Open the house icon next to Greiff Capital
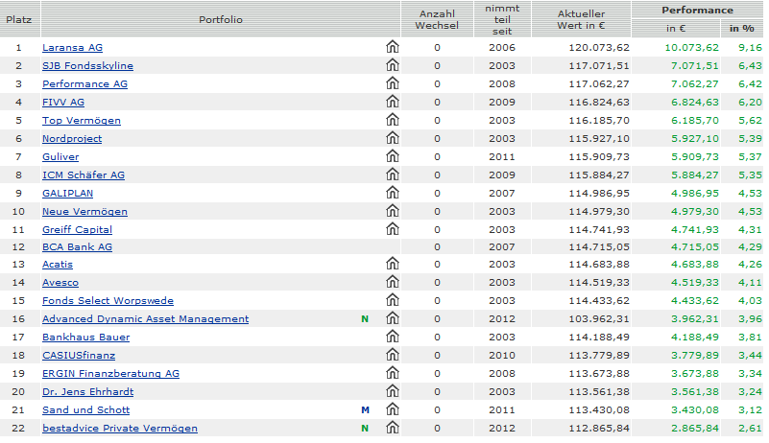769x443 pixels. [392, 229]
